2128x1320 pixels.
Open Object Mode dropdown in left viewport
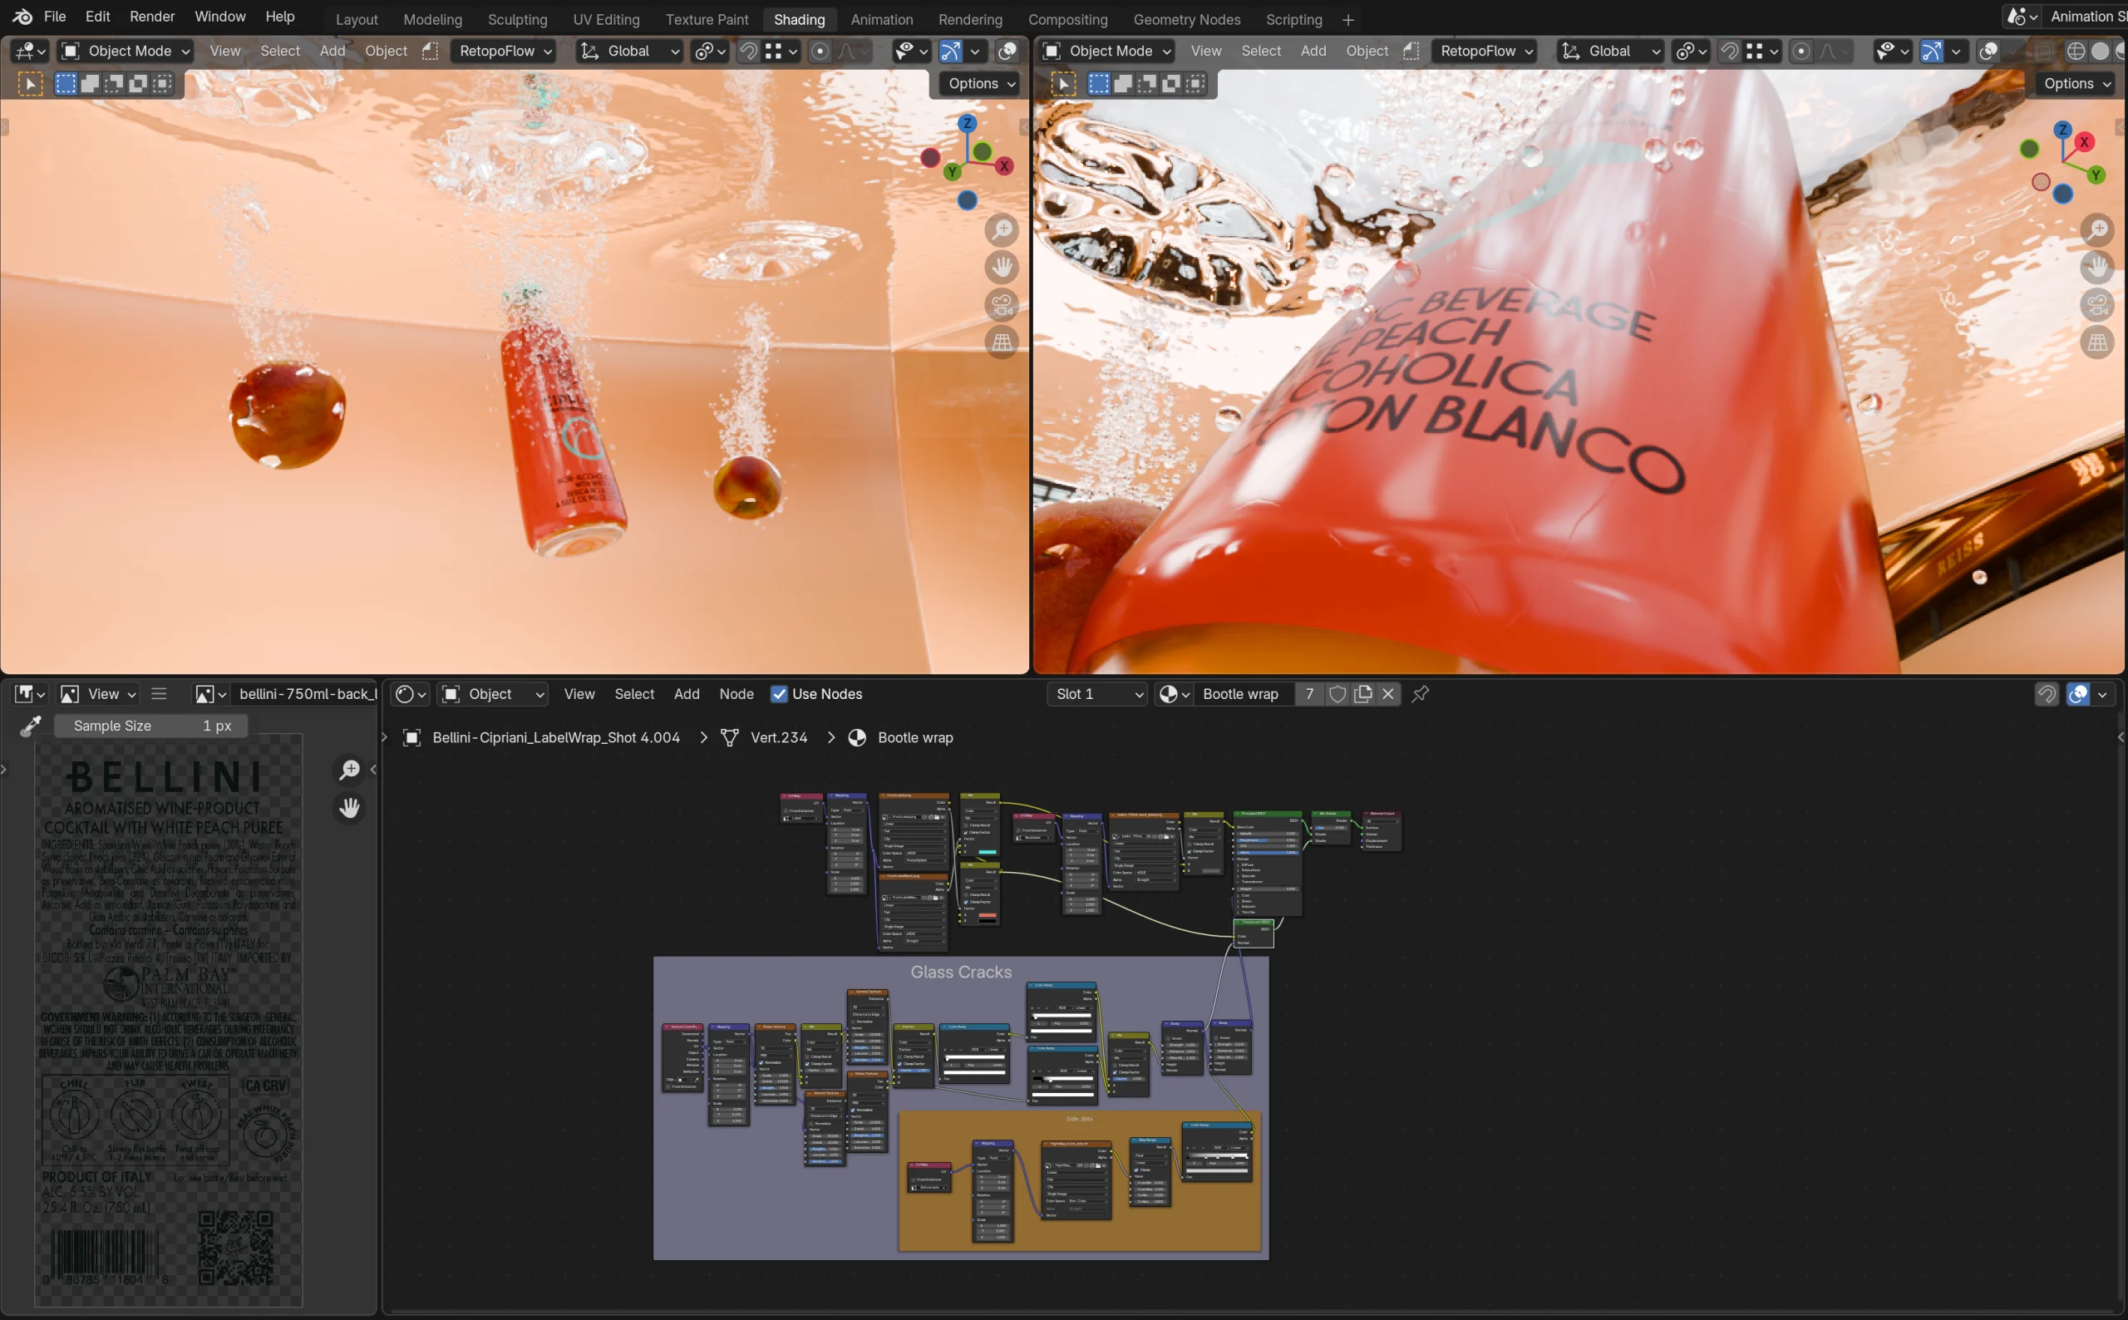(126, 51)
